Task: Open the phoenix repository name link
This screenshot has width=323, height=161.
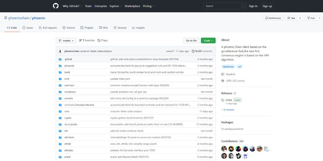Action: [x=38, y=18]
